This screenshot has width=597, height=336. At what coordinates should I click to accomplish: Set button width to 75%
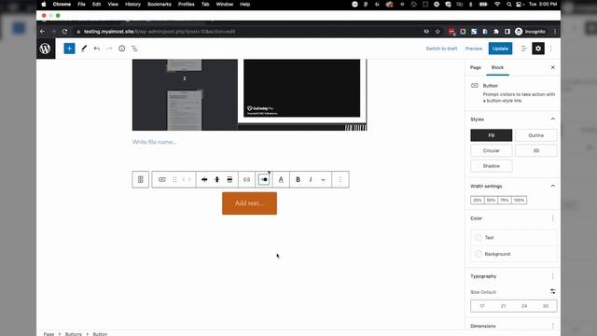(505, 200)
